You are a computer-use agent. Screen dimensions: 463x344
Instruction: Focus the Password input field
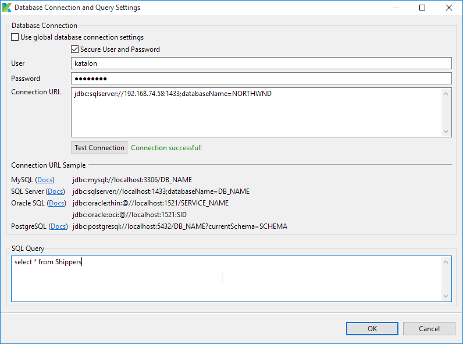(x=261, y=79)
